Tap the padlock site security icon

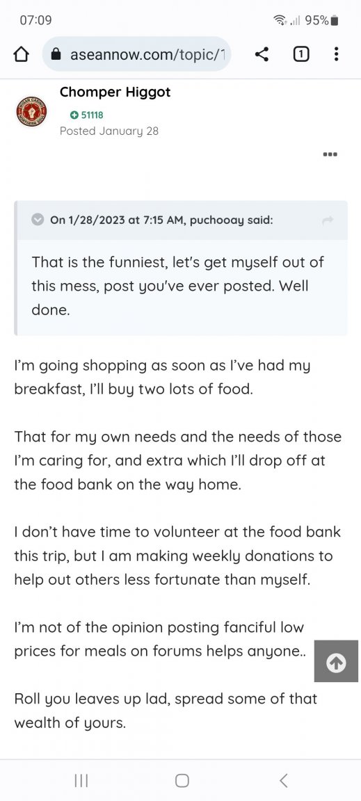tap(58, 55)
